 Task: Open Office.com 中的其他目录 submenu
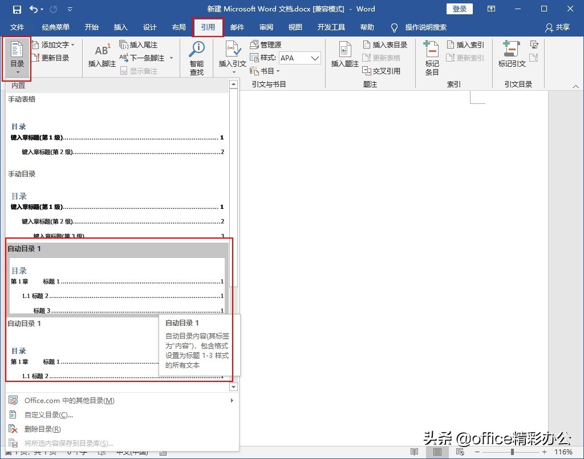[122, 400]
